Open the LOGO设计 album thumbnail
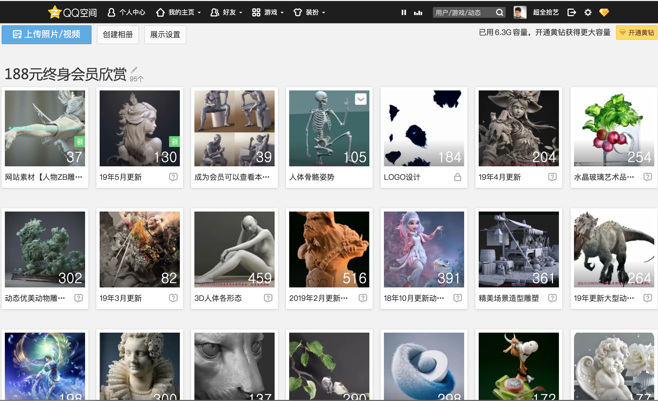Screen dimensions: 658x401 point(424,128)
